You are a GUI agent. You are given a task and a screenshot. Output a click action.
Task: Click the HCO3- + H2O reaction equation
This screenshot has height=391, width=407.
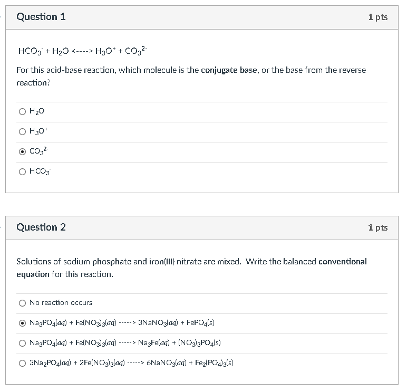83,51
